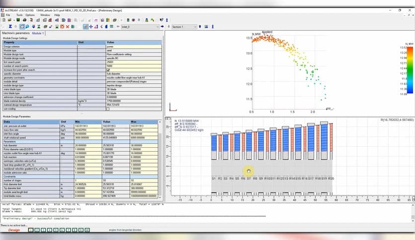Click the monitor icon after Section up arrow
The image size is (415, 240).
click(206, 27)
